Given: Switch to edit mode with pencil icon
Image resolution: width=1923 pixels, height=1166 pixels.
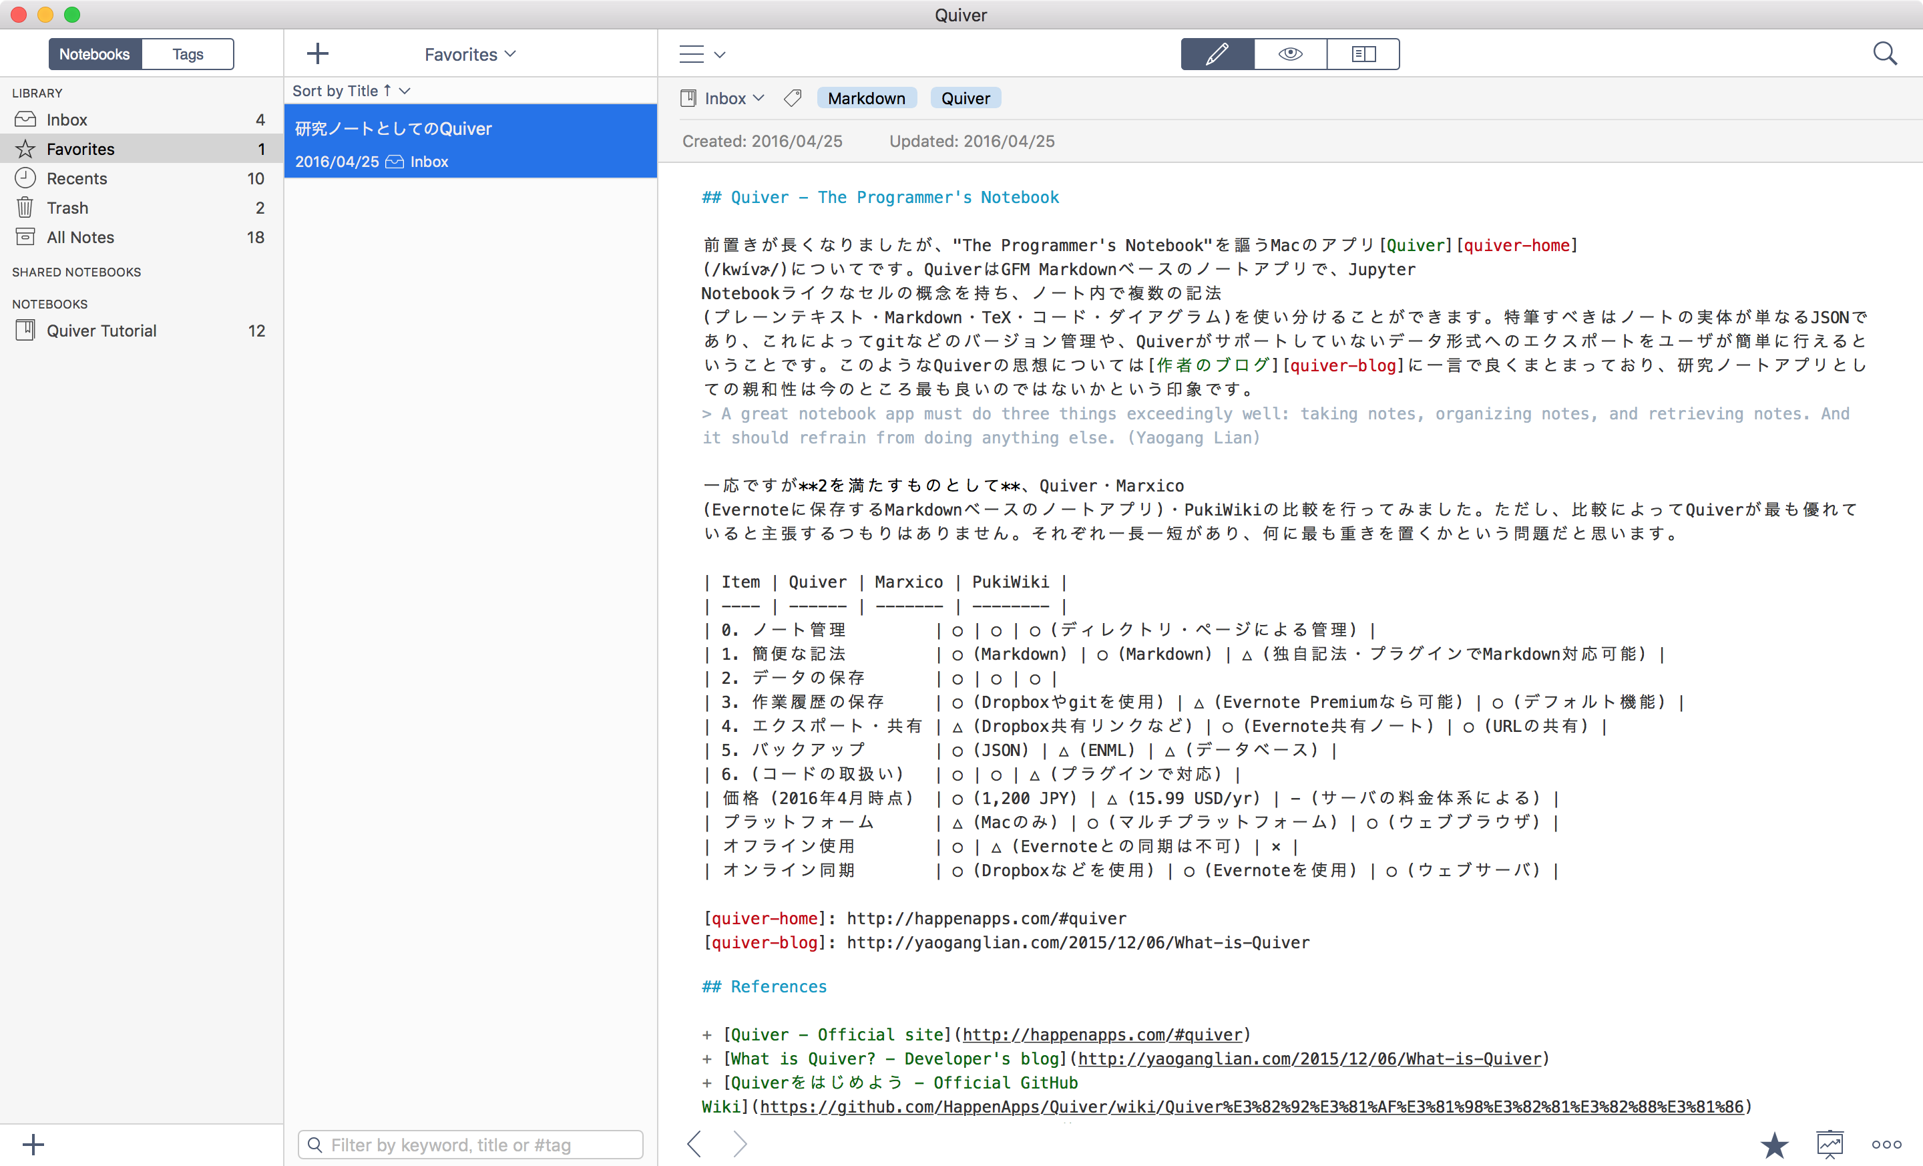Looking at the screenshot, I should (x=1217, y=54).
